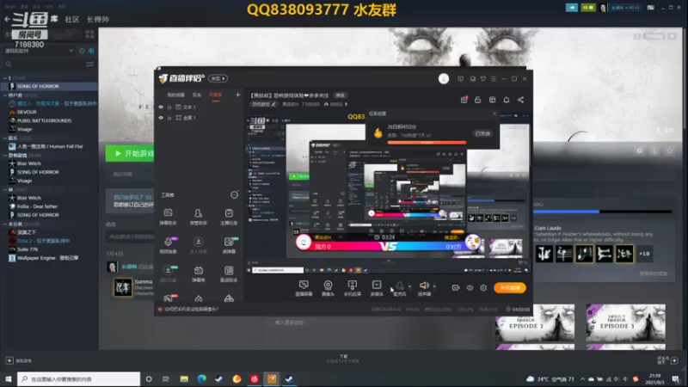Click the Windows taskbar search box
This screenshot has height=387, width=688.
[79, 378]
